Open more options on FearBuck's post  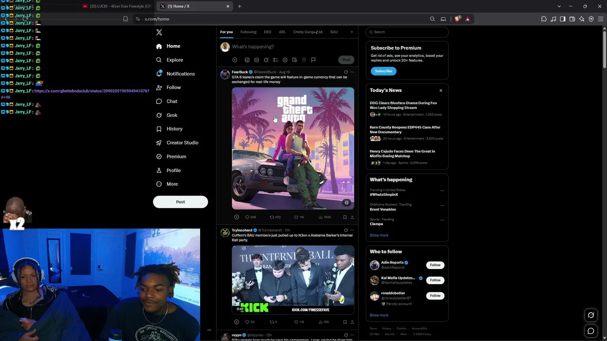point(352,72)
